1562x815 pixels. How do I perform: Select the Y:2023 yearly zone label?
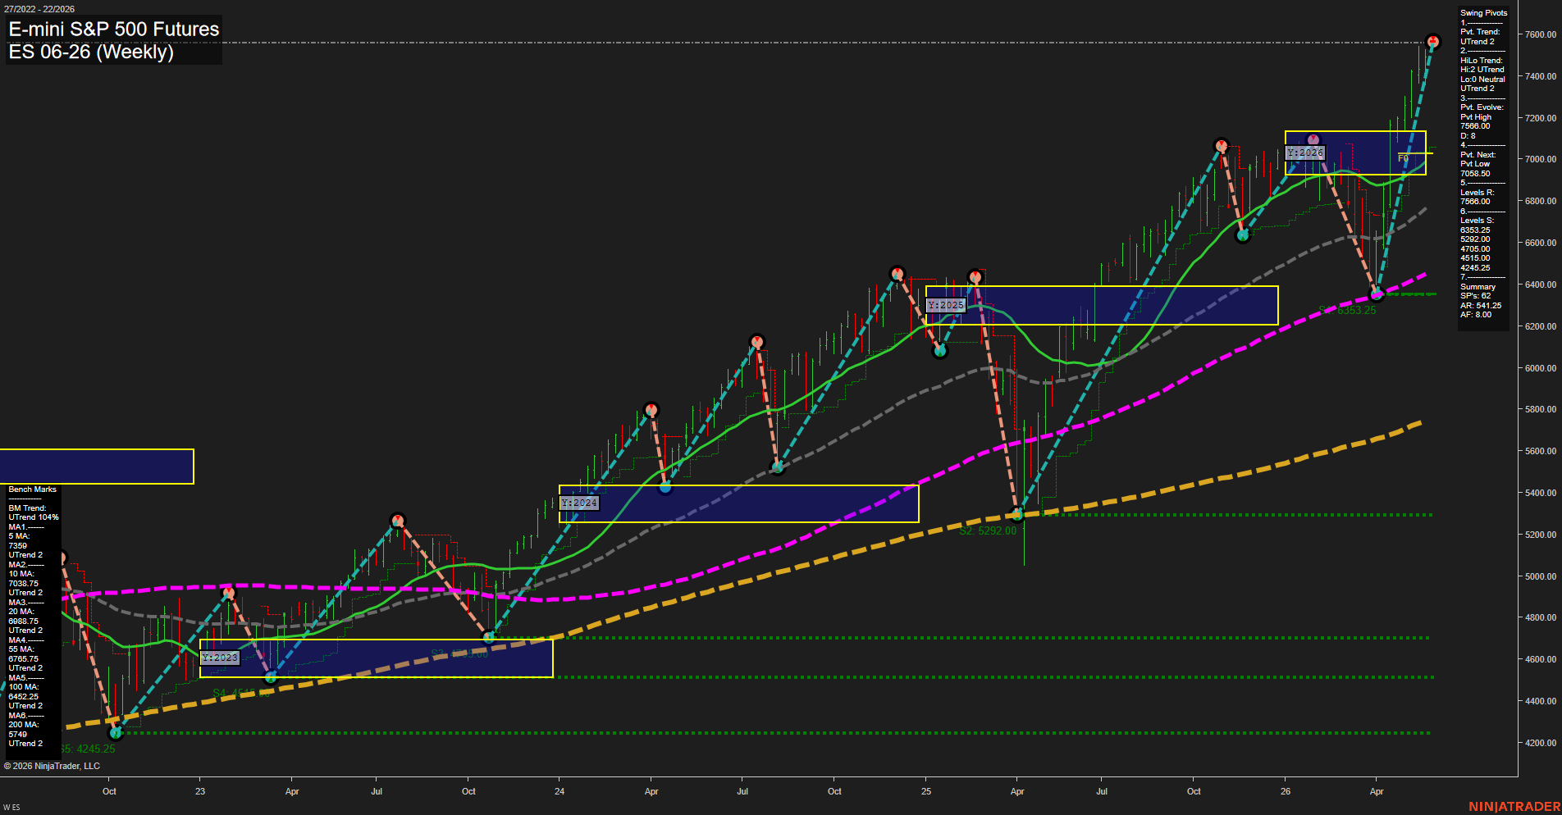(x=220, y=658)
